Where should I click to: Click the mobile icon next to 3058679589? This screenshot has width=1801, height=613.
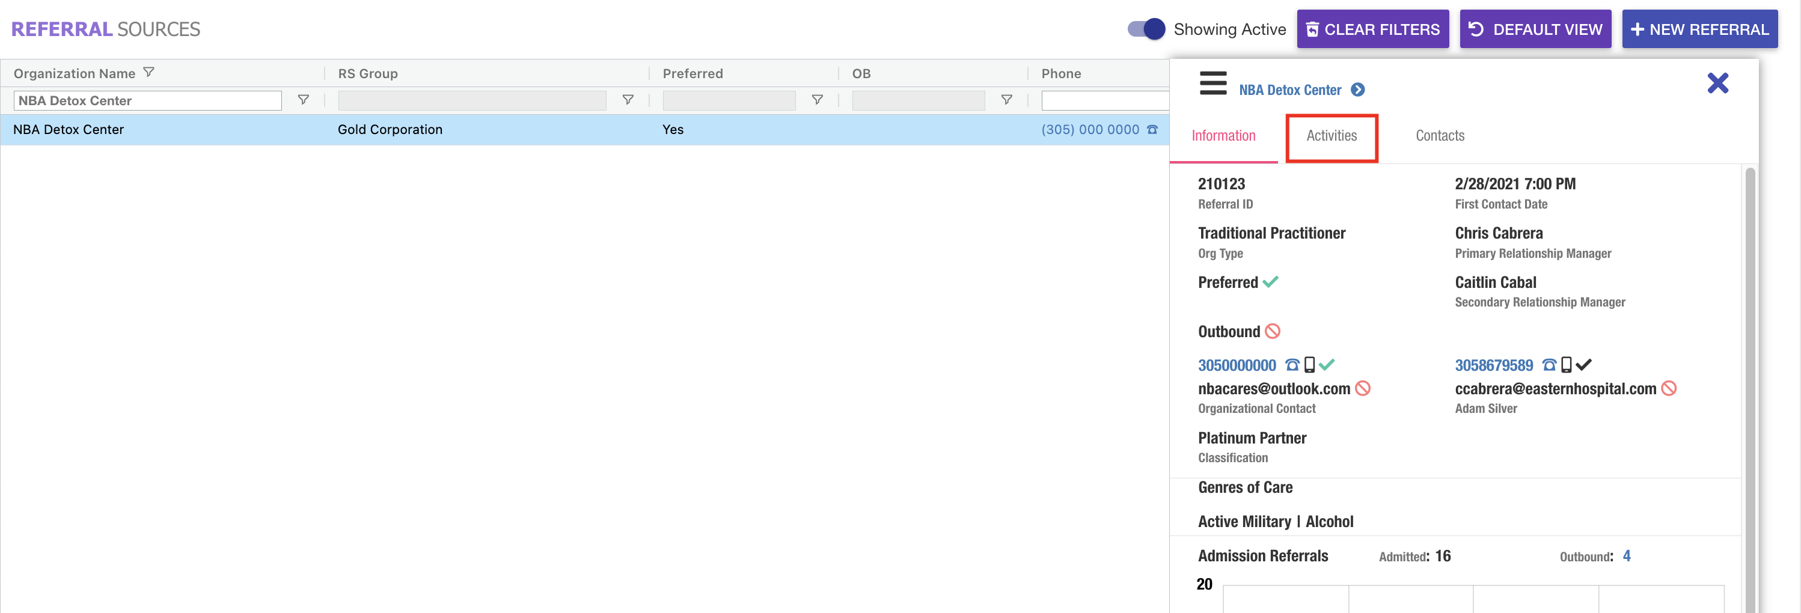(x=1566, y=365)
